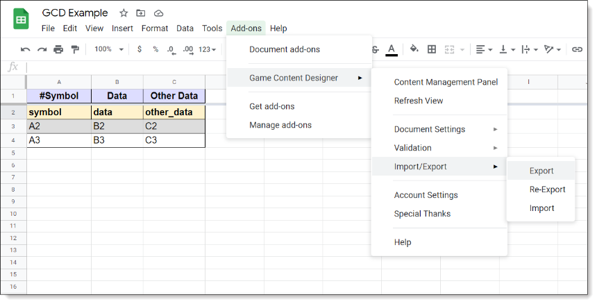
Task: Open Content Management Panel
Action: click(439, 82)
